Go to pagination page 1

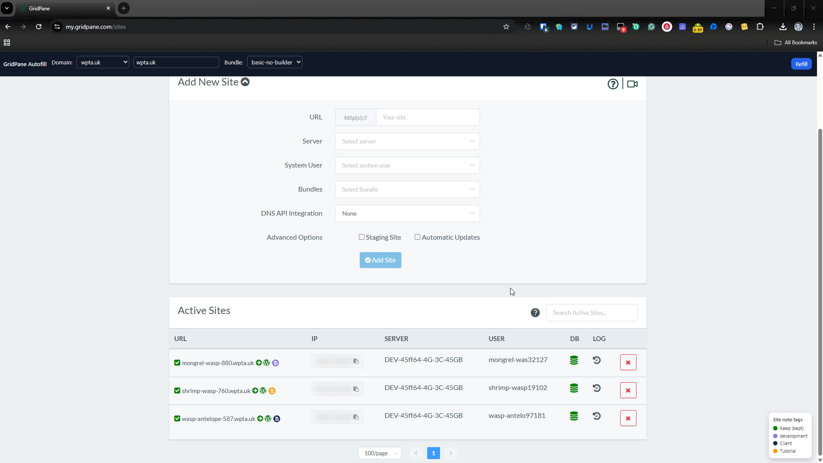pyautogui.click(x=433, y=453)
